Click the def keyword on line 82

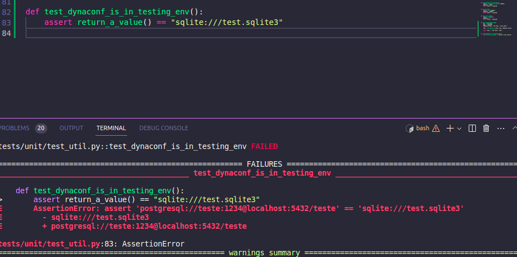point(32,12)
